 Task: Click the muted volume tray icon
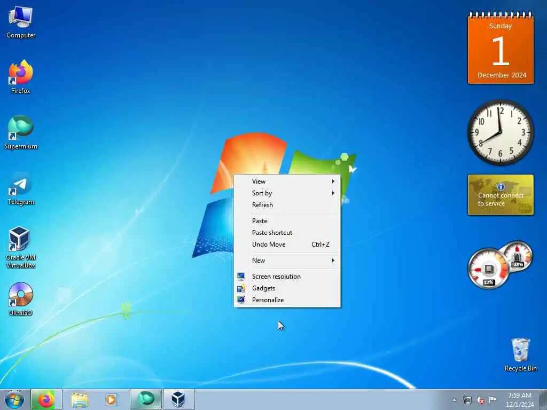480,400
